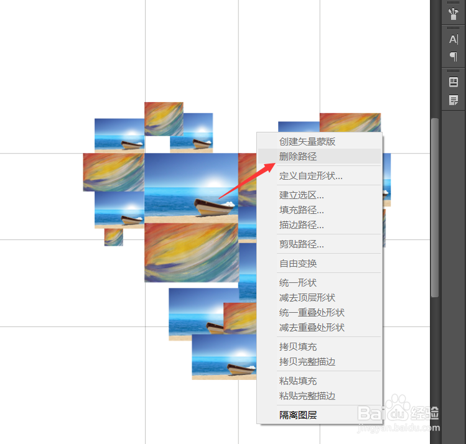
Task: Select 删除路径 in the context menu
Action: pyautogui.click(x=320, y=156)
